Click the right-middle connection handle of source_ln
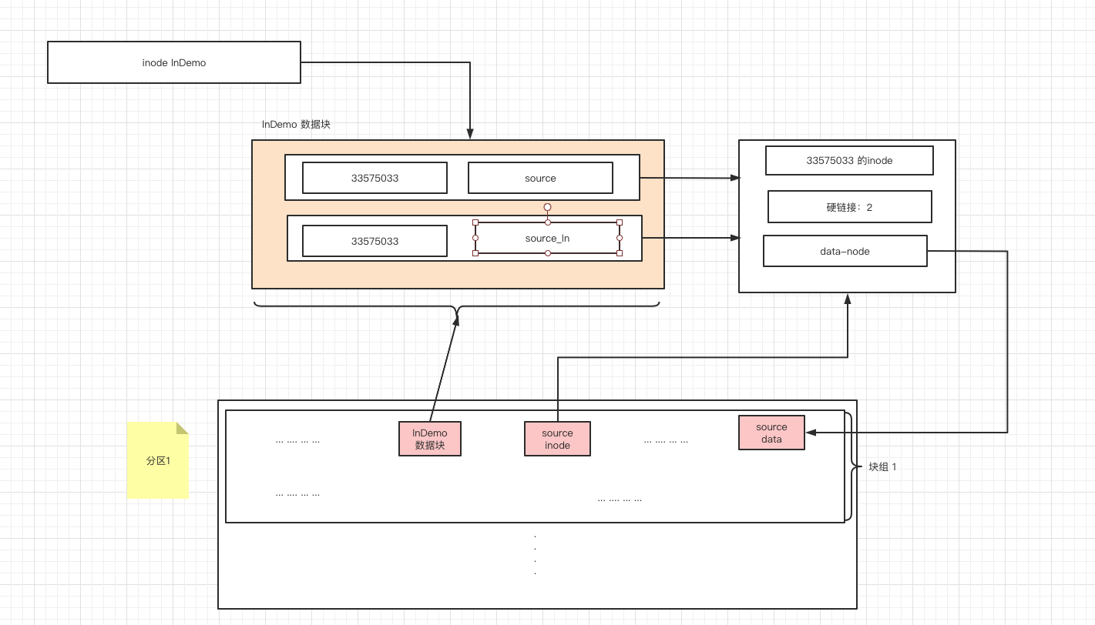This screenshot has height=625, width=1095. (620, 238)
